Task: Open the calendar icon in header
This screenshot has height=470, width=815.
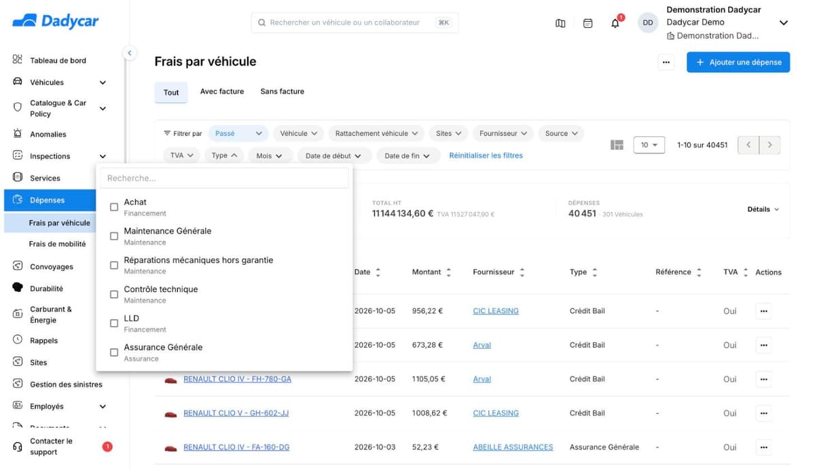Action: point(588,23)
